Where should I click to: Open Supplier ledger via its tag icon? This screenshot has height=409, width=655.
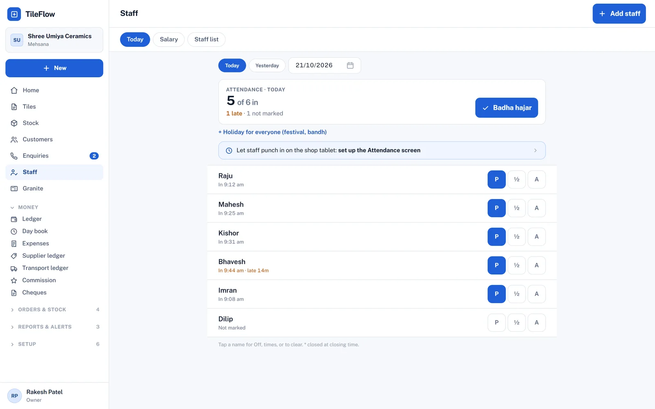click(x=14, y=256)
